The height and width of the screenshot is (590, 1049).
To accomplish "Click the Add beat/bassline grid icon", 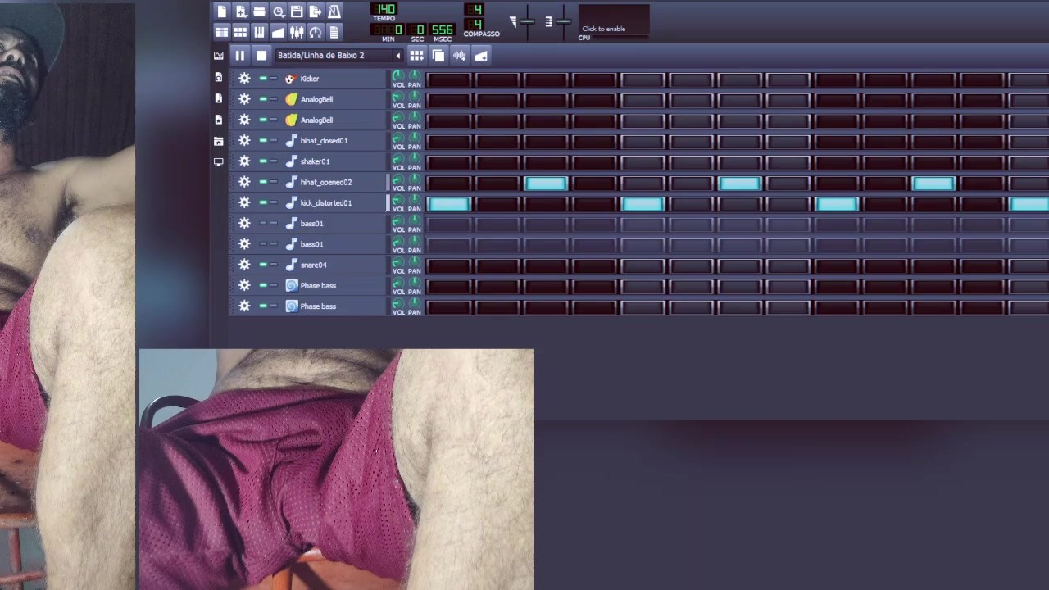I will click(416, 55).
